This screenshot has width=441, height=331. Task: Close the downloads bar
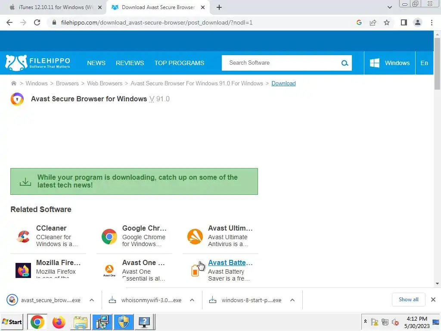click(433, 300)
